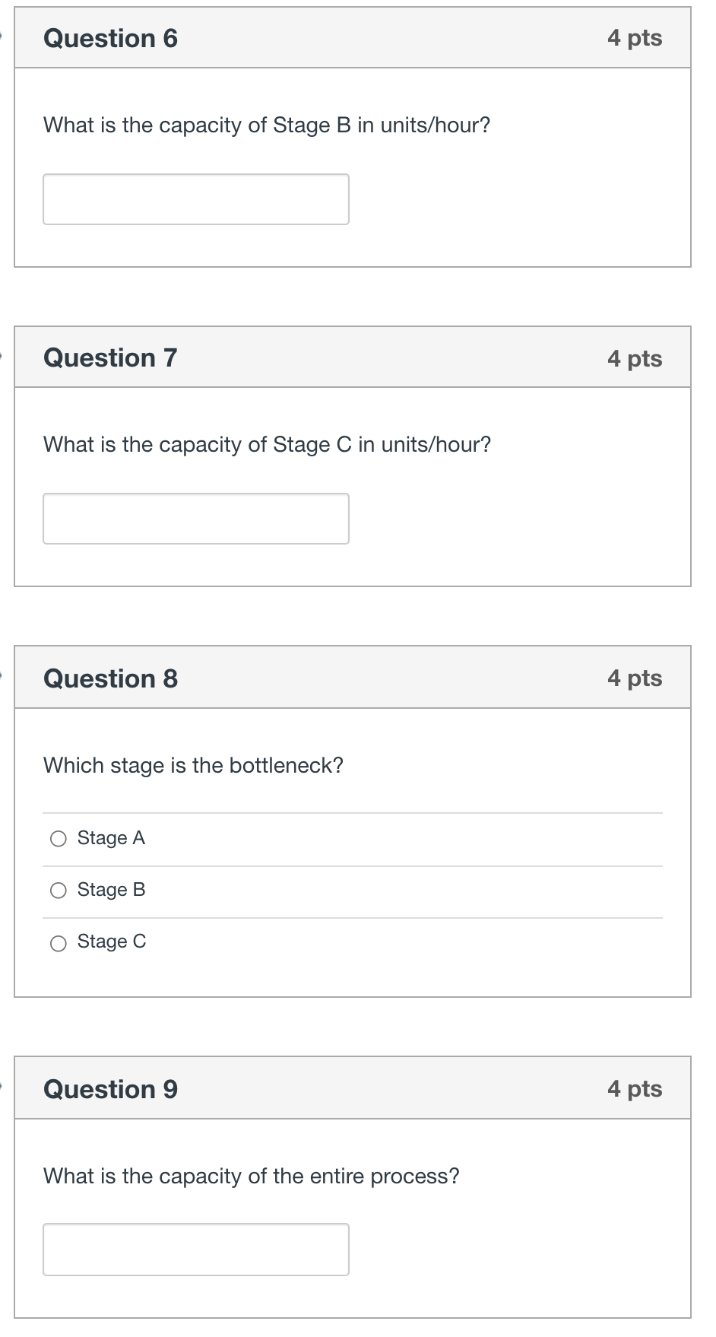Click the Question 6 heading
The image size is (716, 1337).
click(110, 38)
